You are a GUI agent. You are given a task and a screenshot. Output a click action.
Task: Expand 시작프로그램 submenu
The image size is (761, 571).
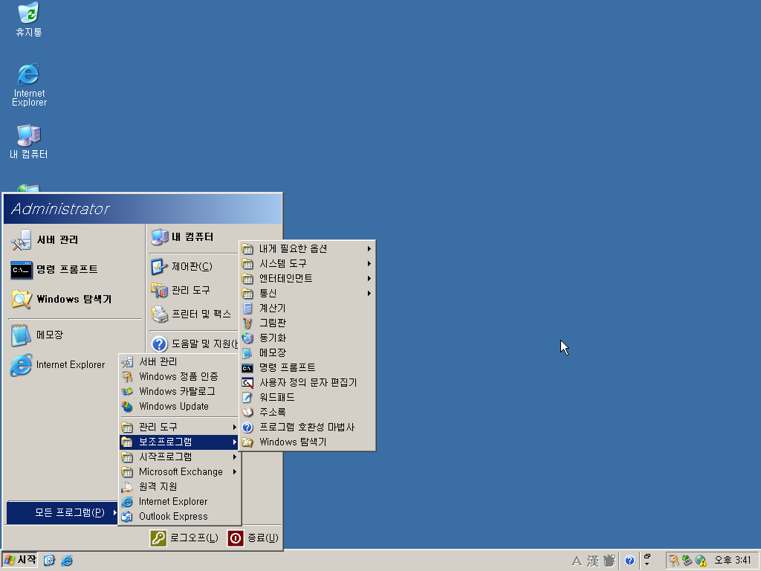point(180,457)
